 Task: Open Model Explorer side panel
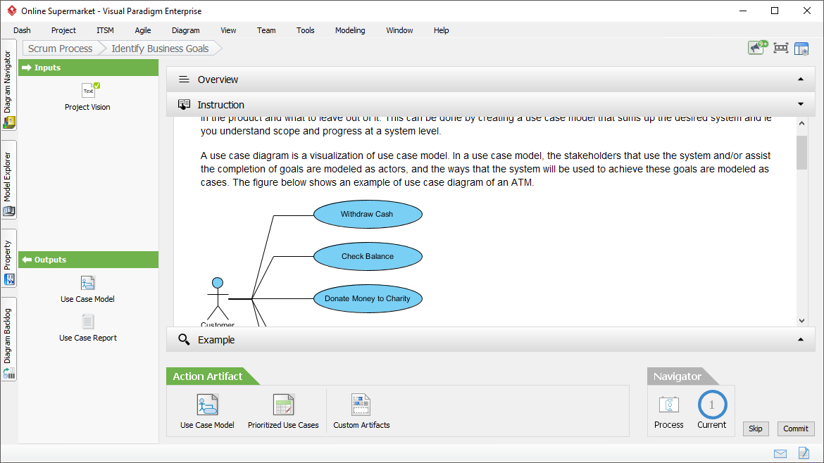[9, 179]
